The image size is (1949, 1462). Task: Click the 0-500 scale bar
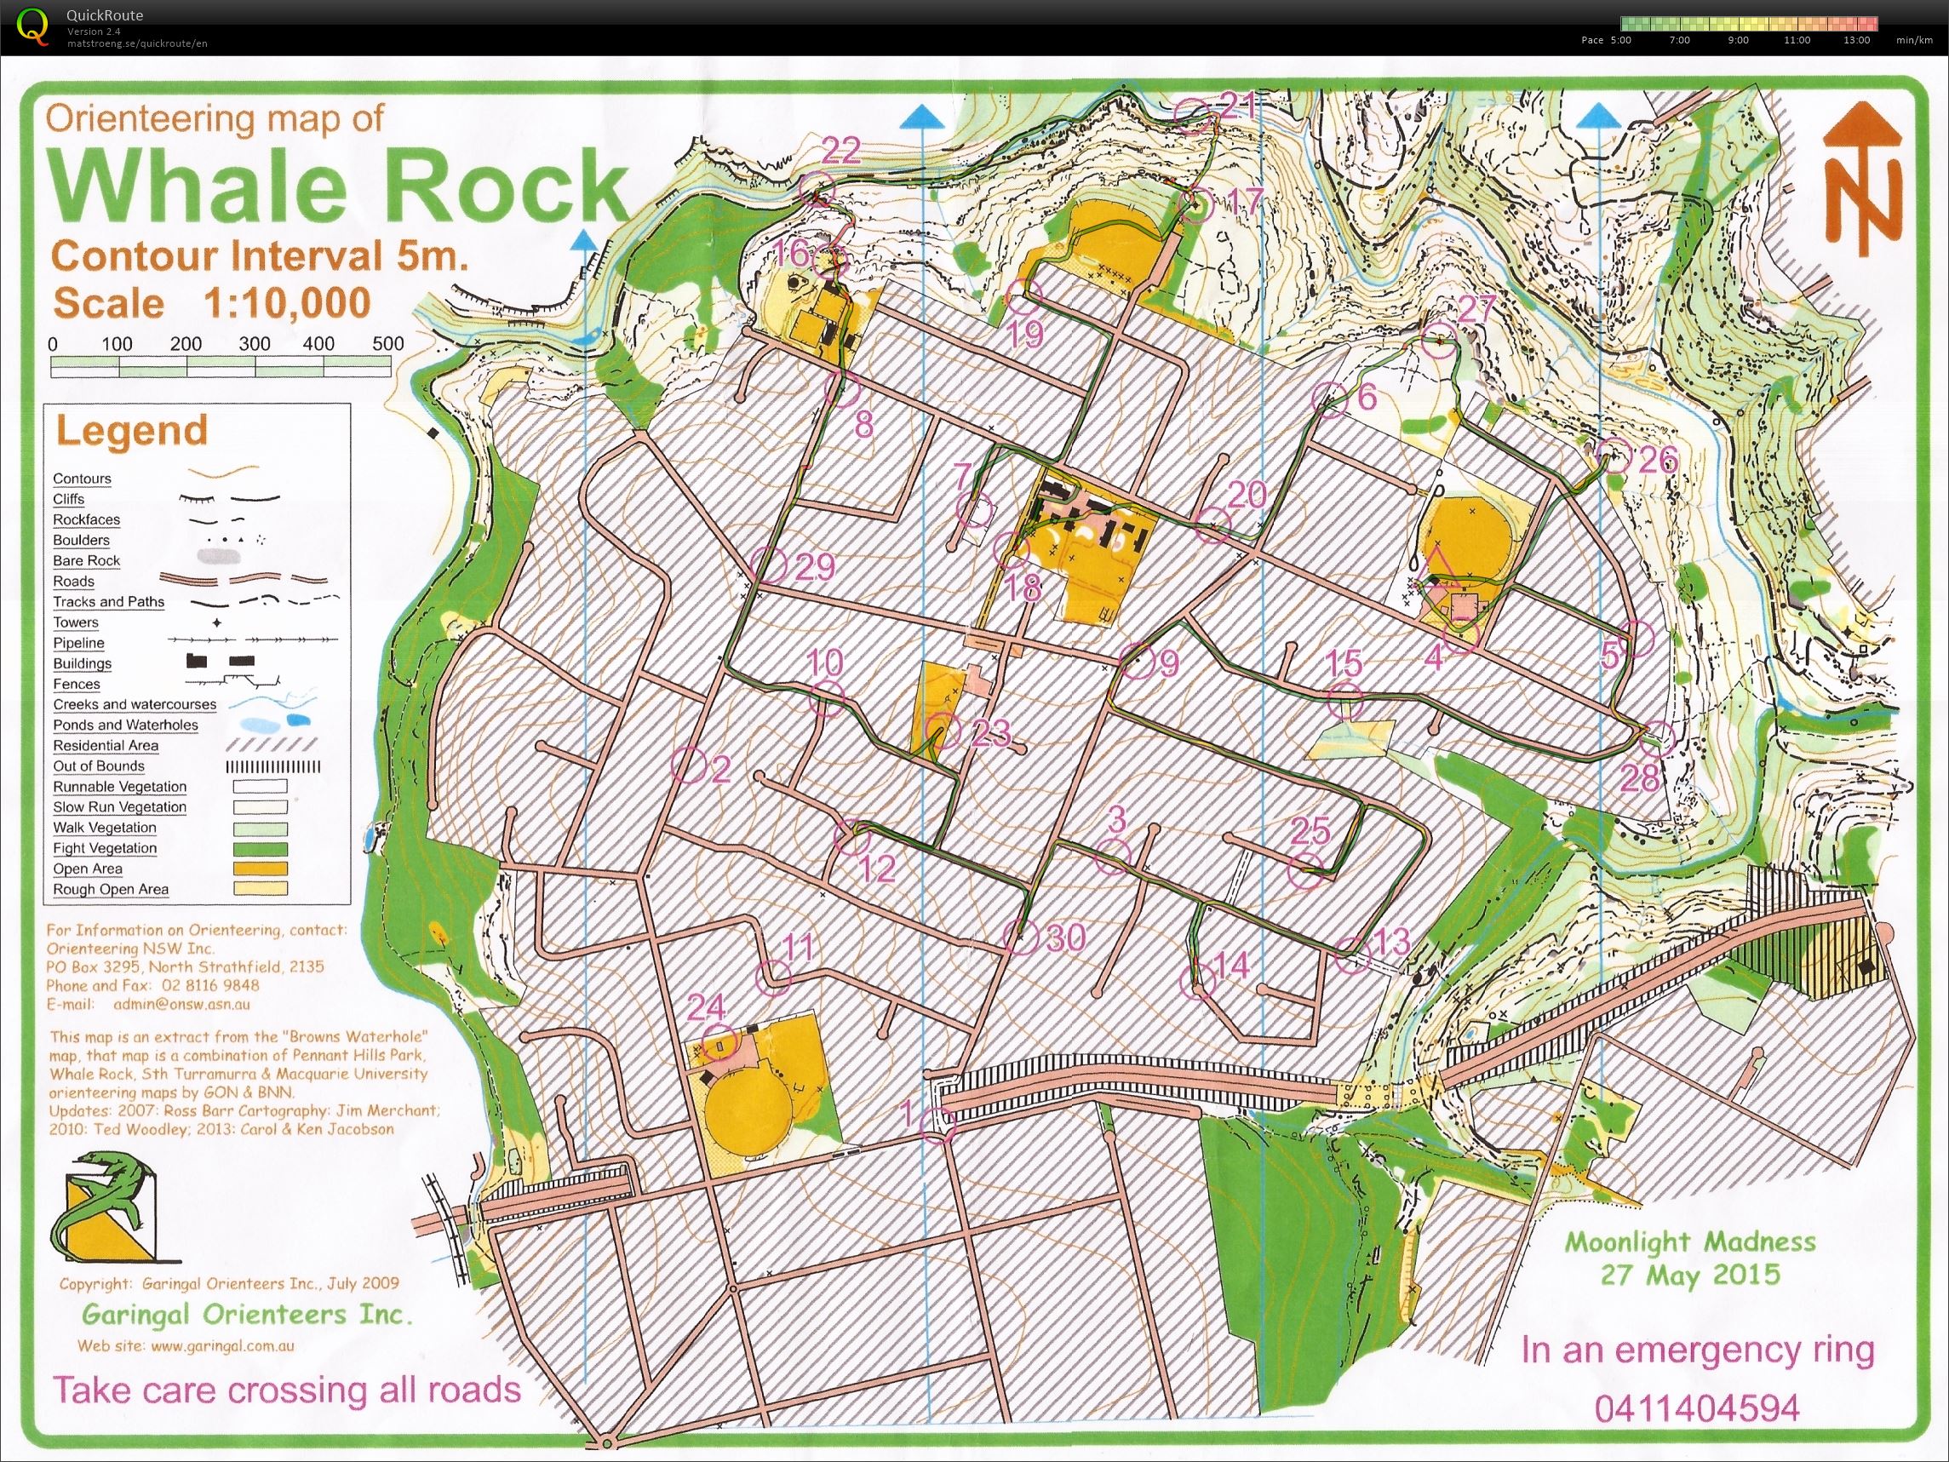tap(221, 367)
